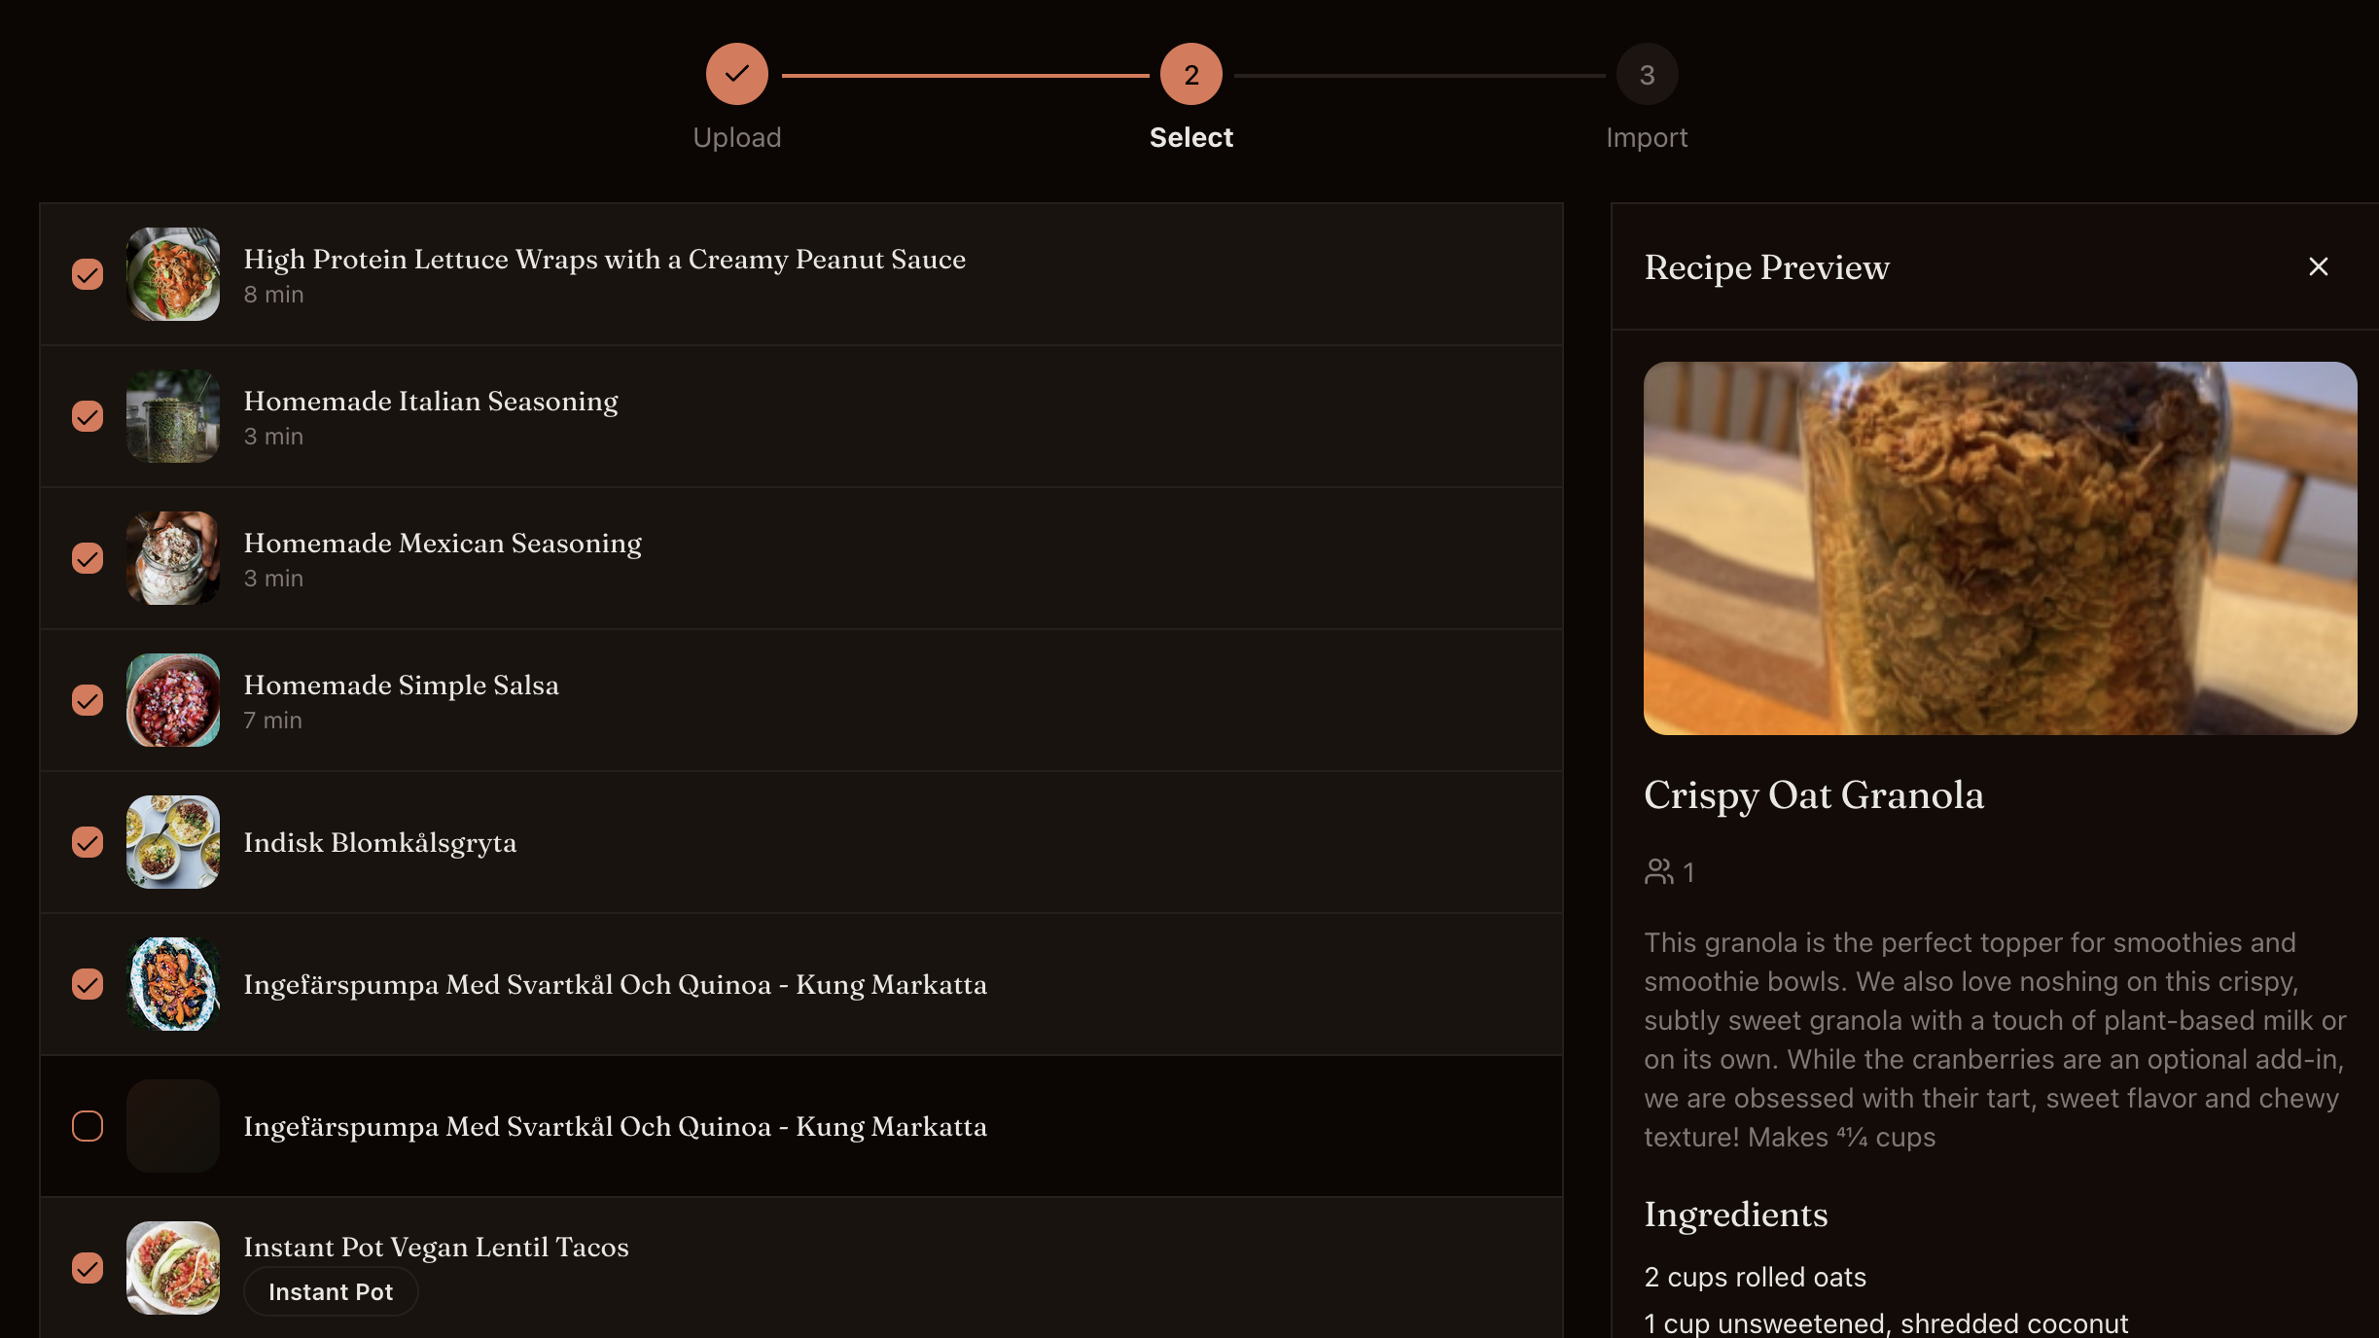Screen dimensions: 2379x1338
Task: Click the Crispy Oat Granola preview photo
Action: 2000,547
